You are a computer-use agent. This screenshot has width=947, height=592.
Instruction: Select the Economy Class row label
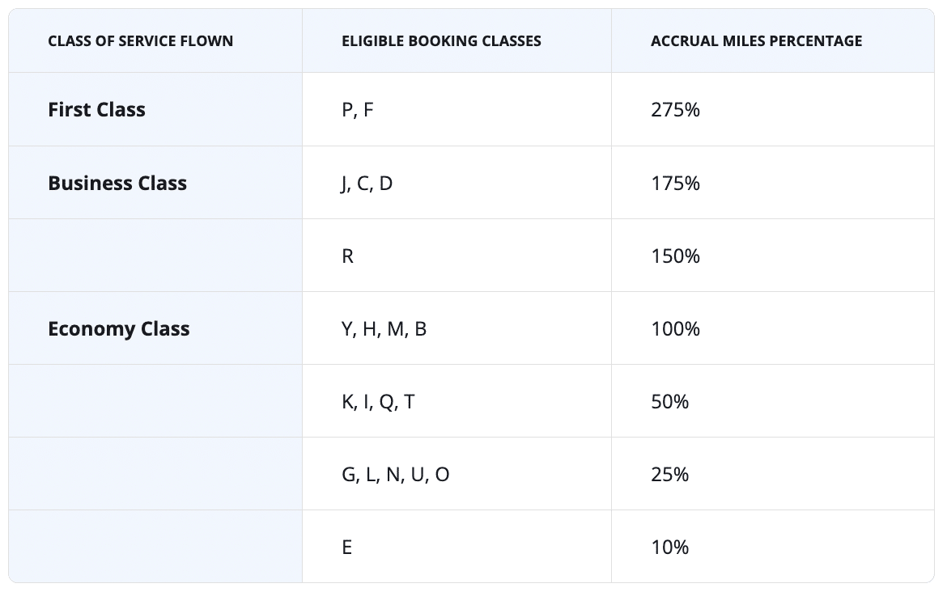119,329
